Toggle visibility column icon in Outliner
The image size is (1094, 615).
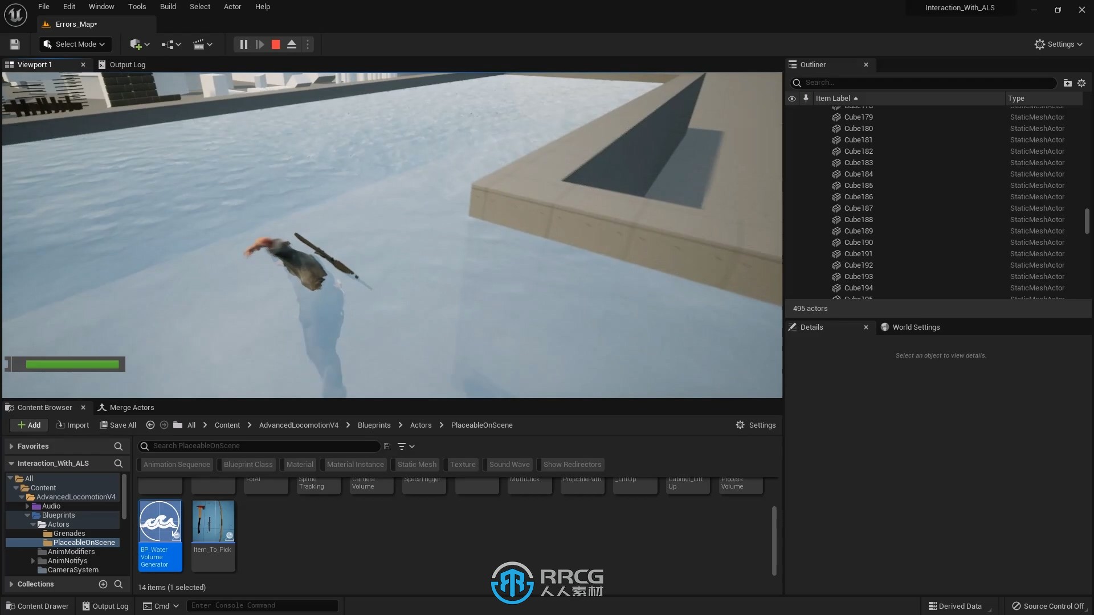(793, 99)
